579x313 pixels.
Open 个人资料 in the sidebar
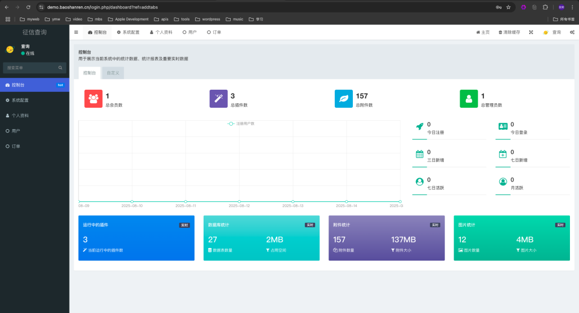point(34,116)
